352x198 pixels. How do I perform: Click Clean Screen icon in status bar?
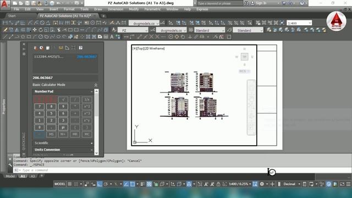tap(342, 184)
